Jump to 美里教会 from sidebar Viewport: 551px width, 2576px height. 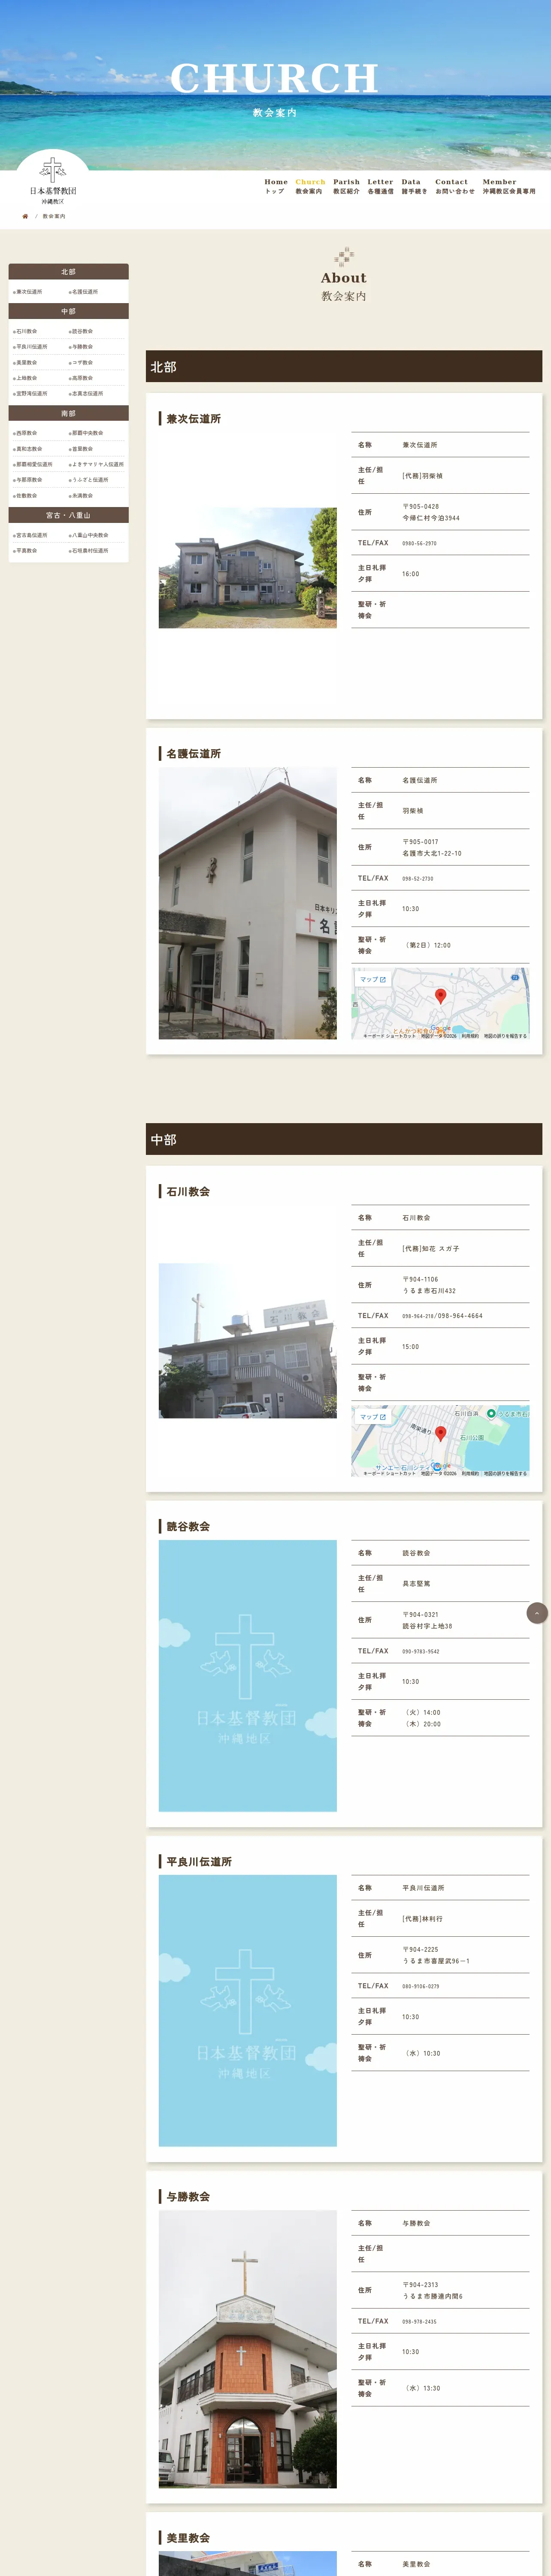click(x=26, y=363)
